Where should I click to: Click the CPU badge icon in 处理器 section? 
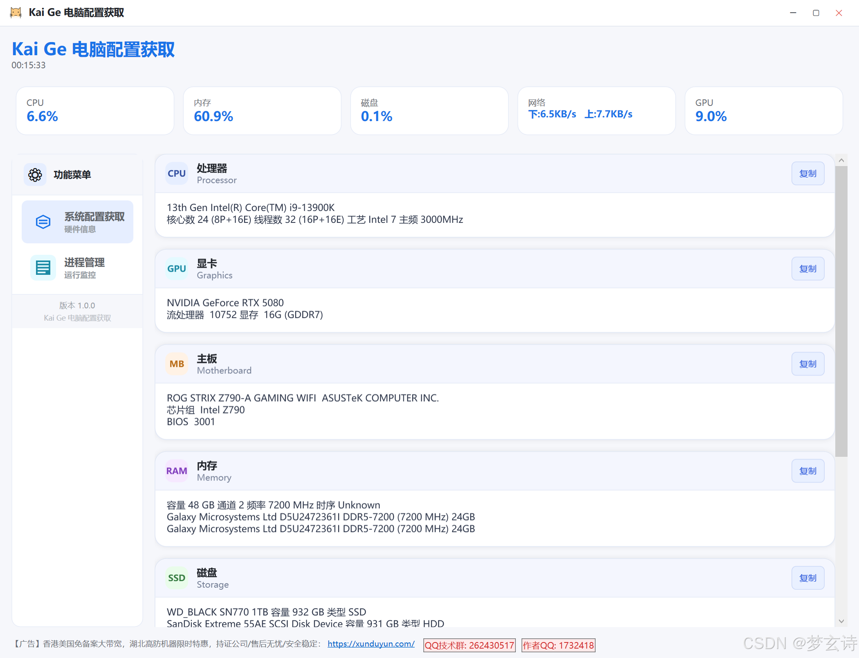pos(177,173)
